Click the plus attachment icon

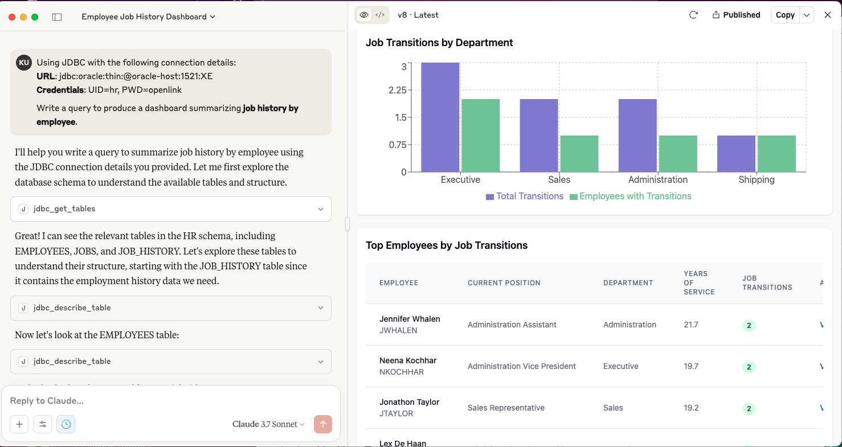[19, 424]
